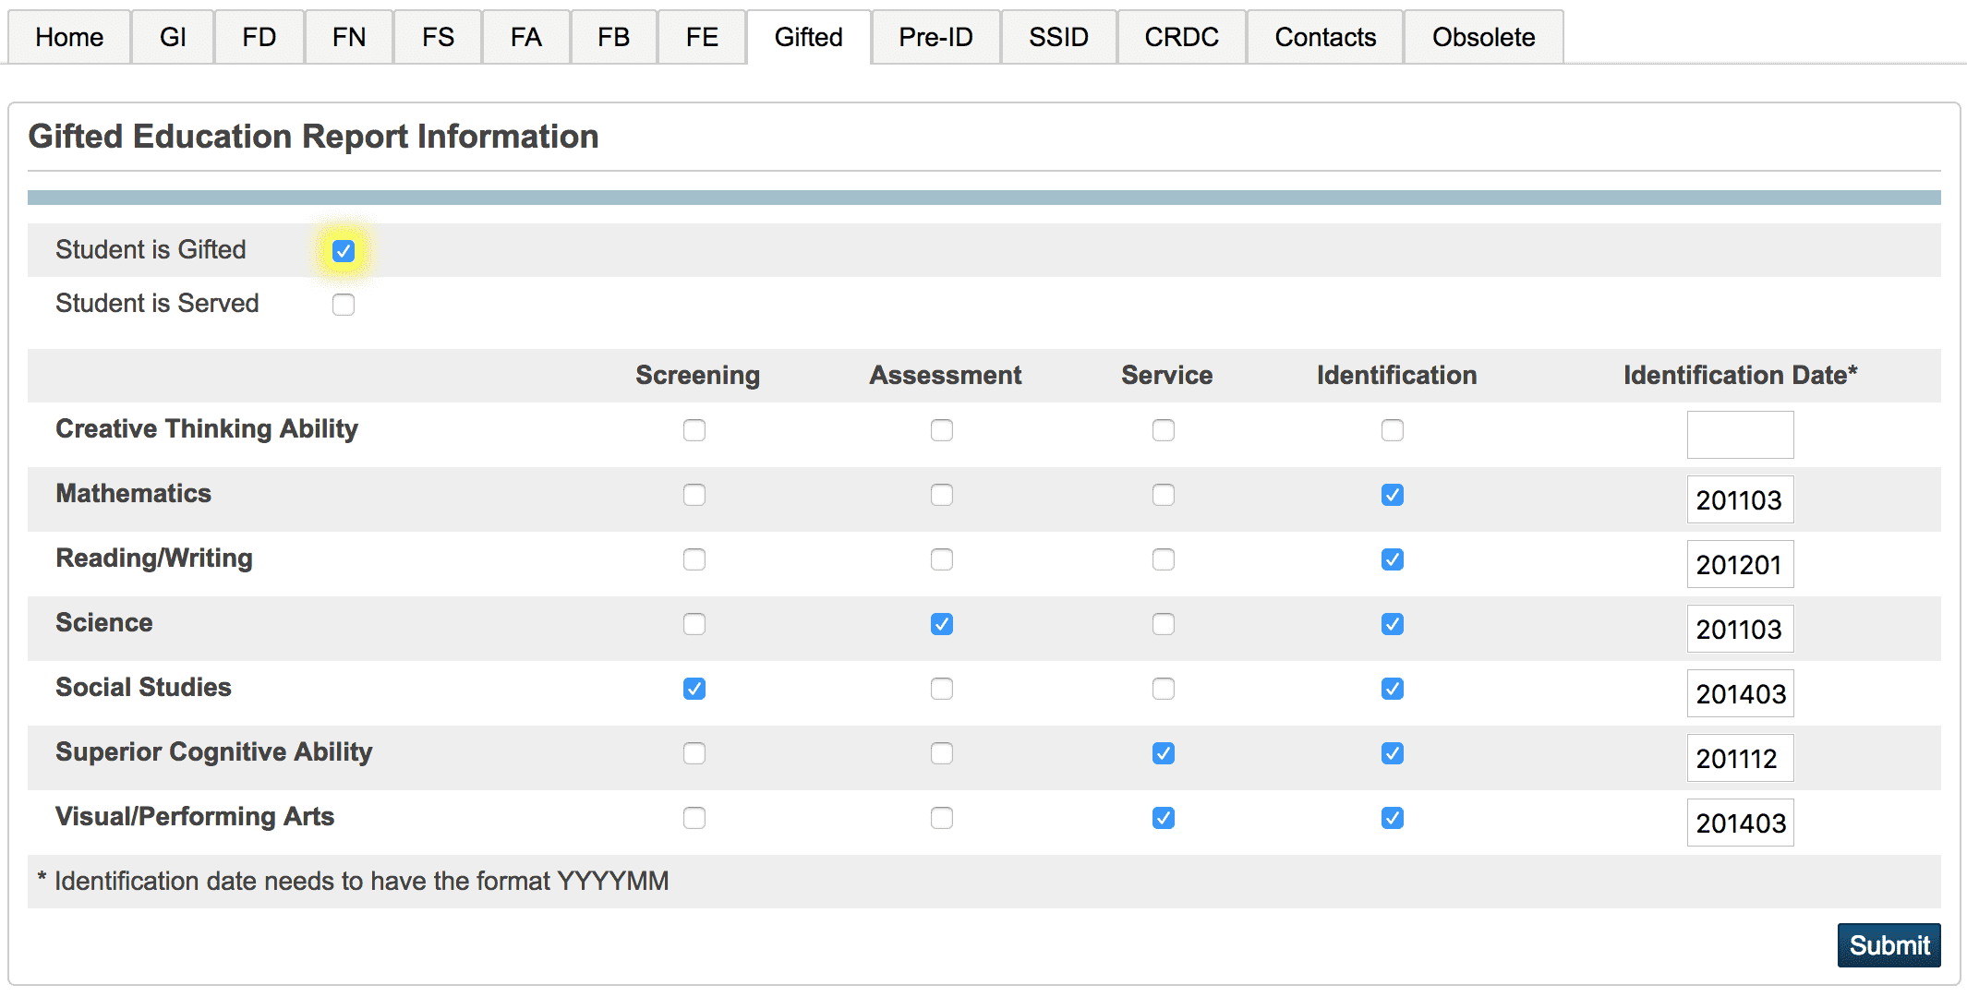Open the Pre-ID tab
Screen dimensions: 1967x997
(935, 37)
